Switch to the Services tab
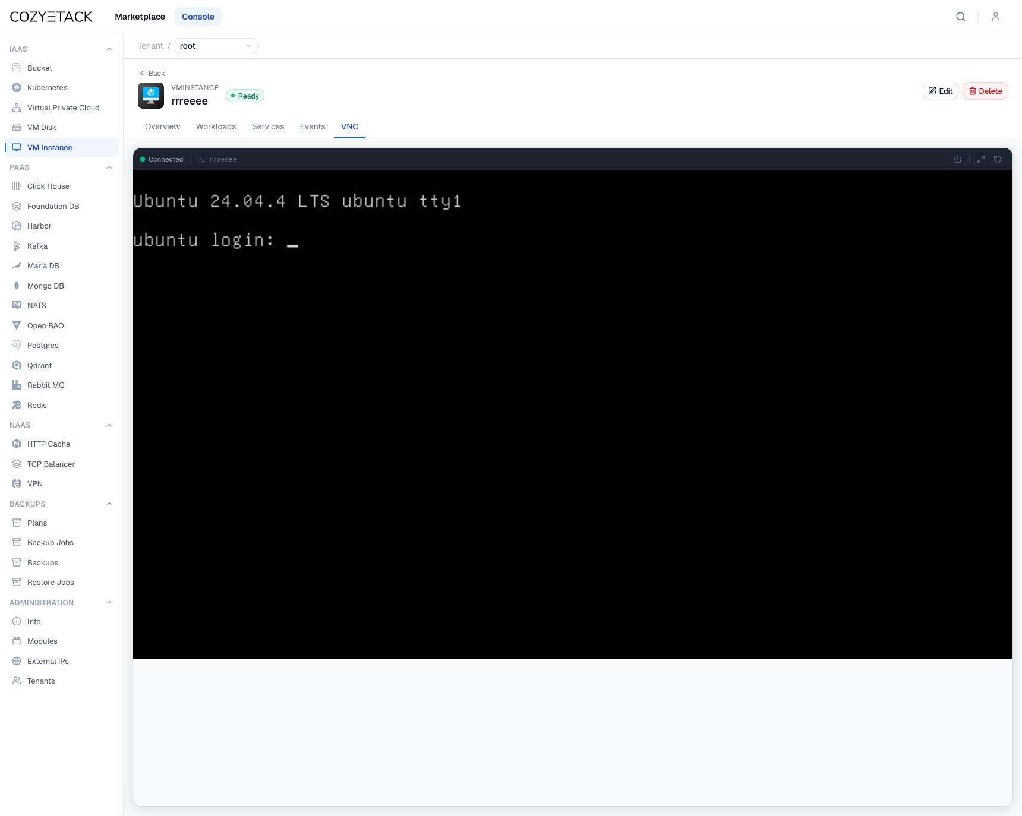 (x=268, y=126)
